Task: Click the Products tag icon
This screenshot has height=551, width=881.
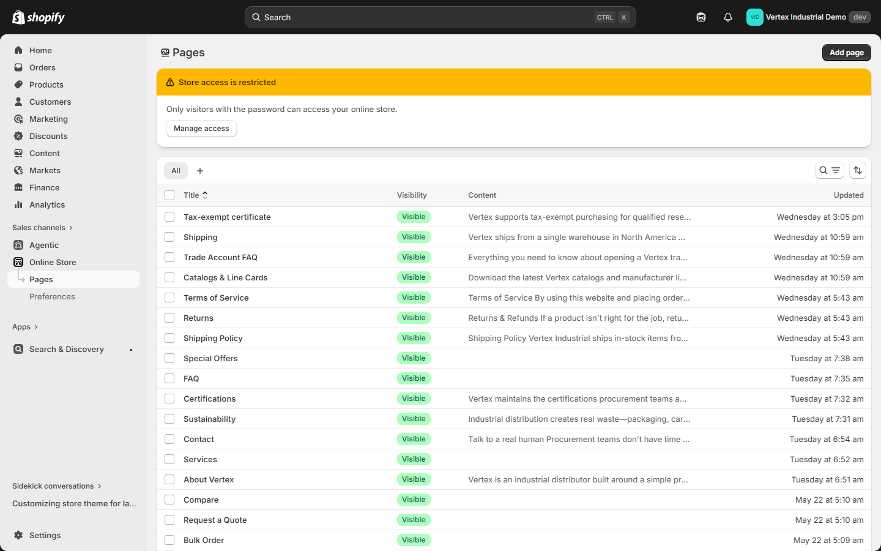Action: (18, 84)
